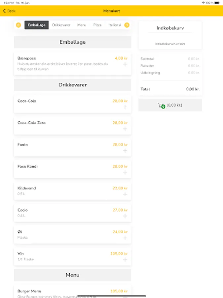Tap the Coca-Cola item name

pyautogui.click(x=27, y=101)
